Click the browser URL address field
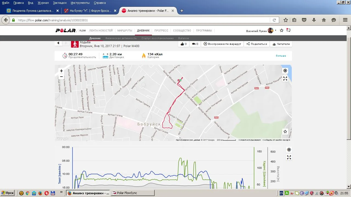 (x=143, y=20)
